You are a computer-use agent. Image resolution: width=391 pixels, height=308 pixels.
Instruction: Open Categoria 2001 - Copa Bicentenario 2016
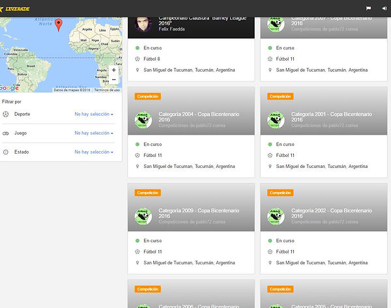click(x=332, y=117)
